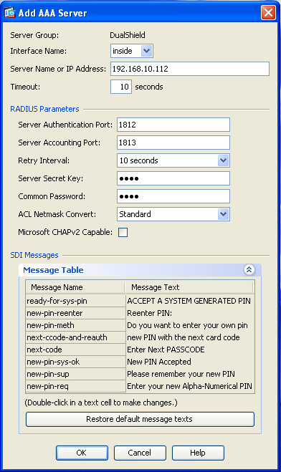Click the Server Name or IP Address field
The image size is (281, 472).
(x=190, y=69)
